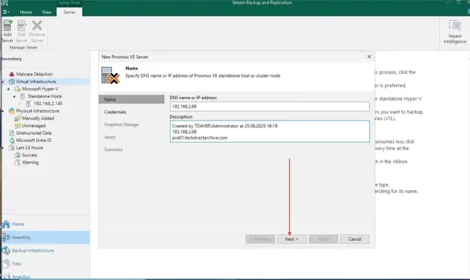This screenshot has height=280, width=470.
Task: Collapse the Standalone Hosts tree node
Action: tap(14, 96)
